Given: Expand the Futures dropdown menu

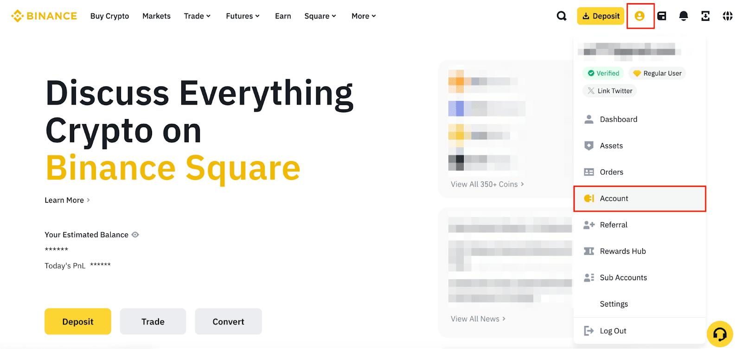Looking at the screenshot, I should pyautogui.click(x=243, y=16).
